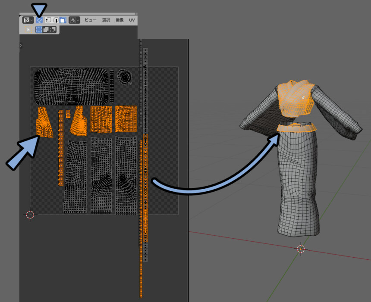The height and width of the screenshot is (302, 371).
Task: Switch to edge select mode
Action: 56,20
